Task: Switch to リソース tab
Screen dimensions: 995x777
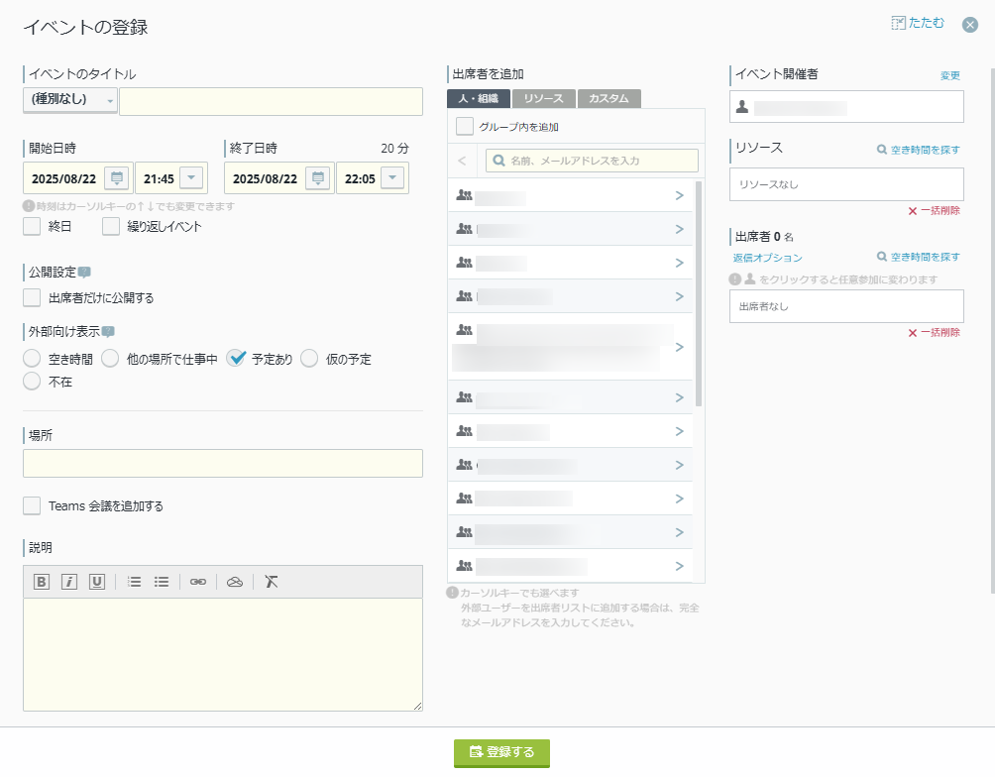Action: [x=544, y=98]
